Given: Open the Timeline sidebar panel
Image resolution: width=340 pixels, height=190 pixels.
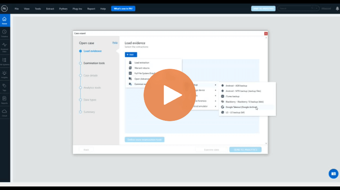Looking at the screenshot, I should point(4,33).
